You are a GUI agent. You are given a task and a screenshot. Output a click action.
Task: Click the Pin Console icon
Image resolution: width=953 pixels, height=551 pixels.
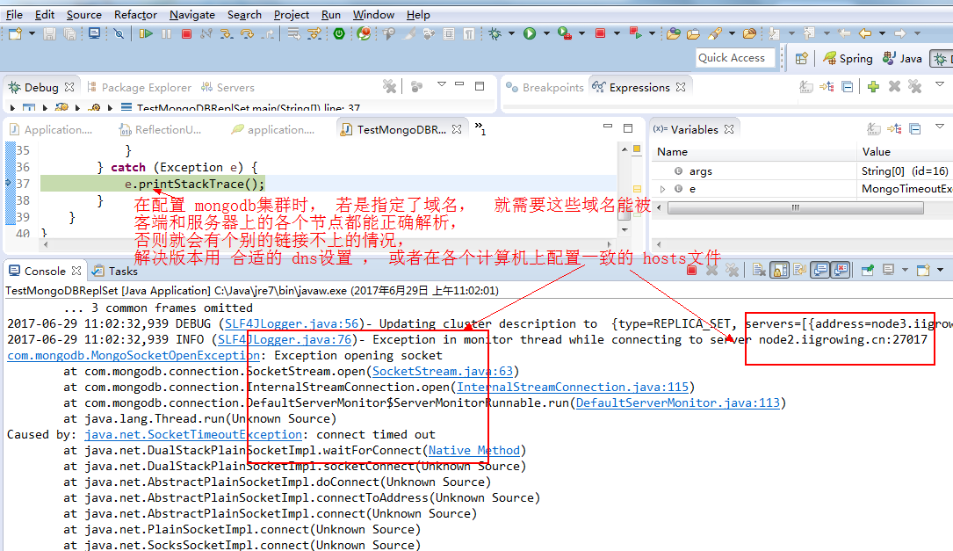click(868, 270)
